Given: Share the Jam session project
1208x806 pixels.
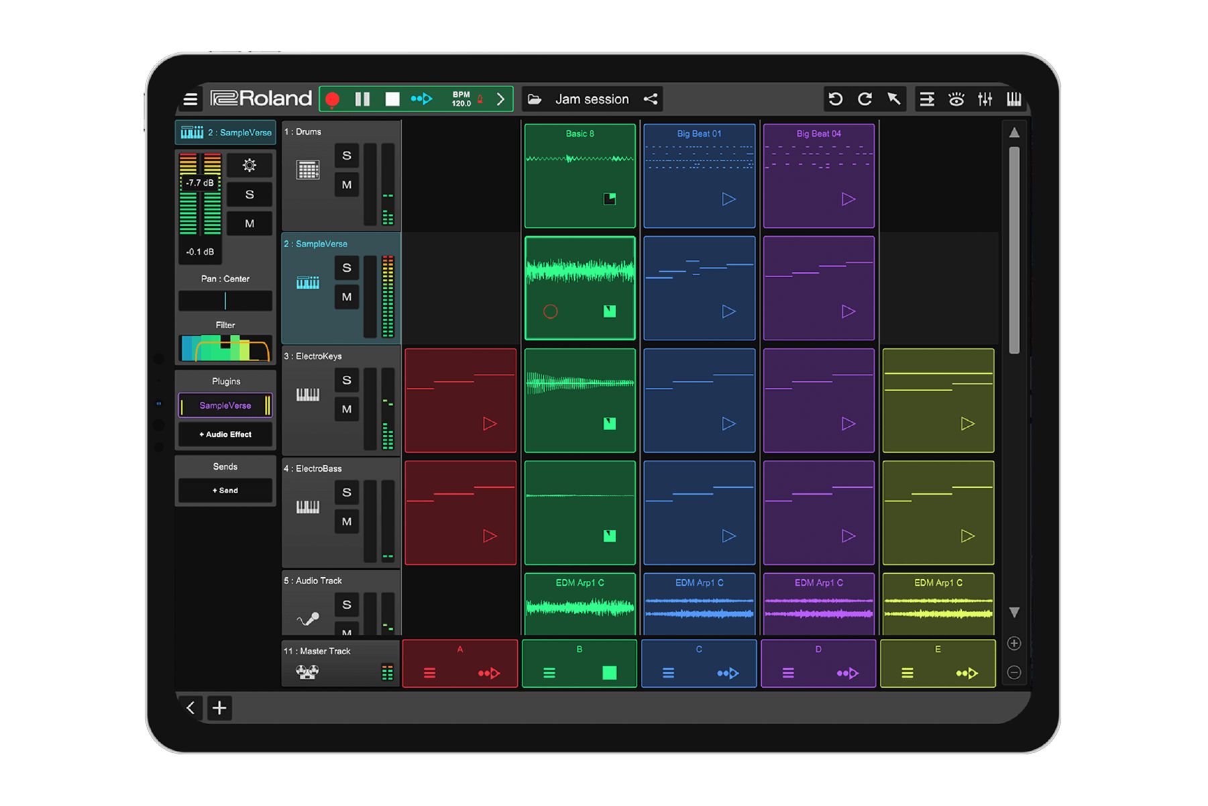Looking at the screenshot, I should coord(650,99).
